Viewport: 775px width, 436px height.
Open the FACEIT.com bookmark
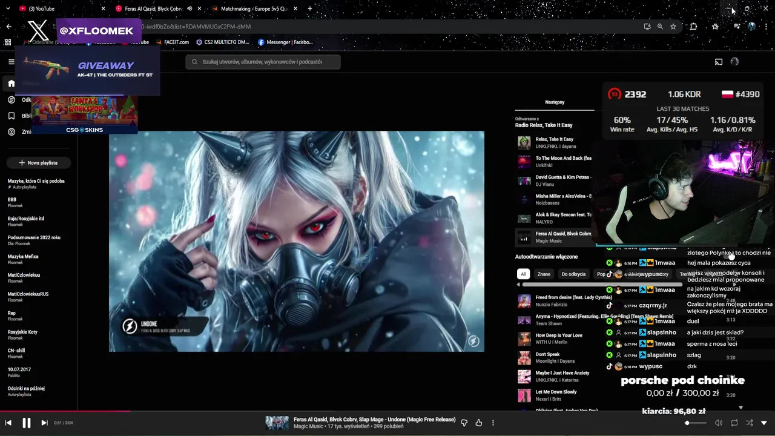click(172, 42)
